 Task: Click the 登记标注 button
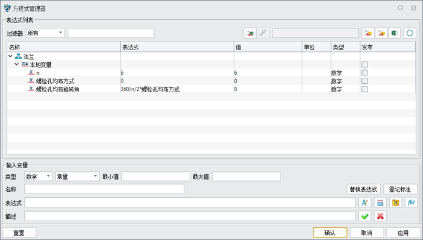400,189
